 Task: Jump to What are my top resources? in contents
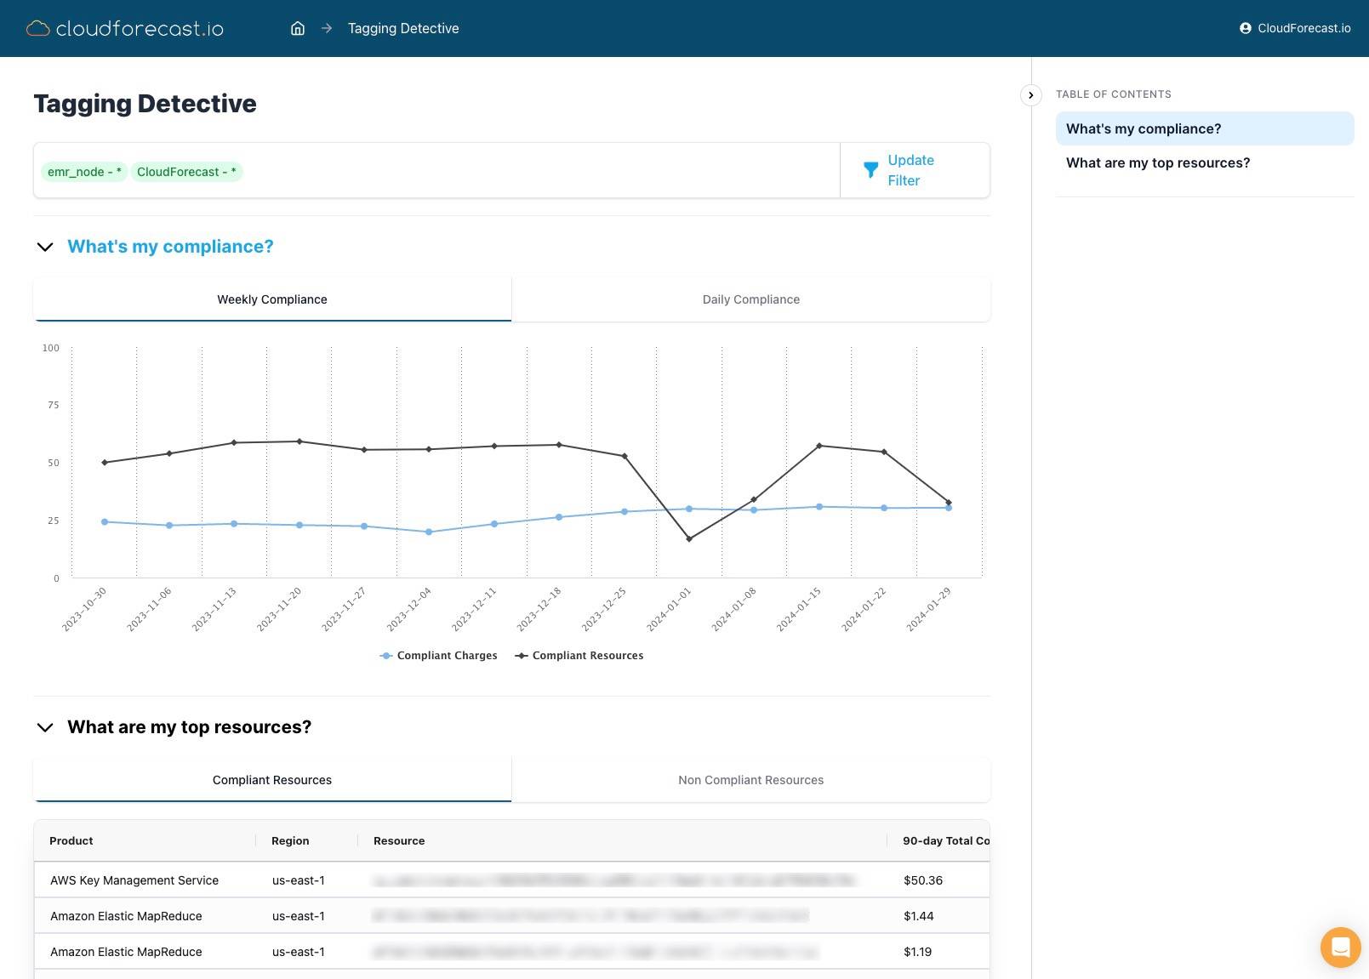point(1205,162)
